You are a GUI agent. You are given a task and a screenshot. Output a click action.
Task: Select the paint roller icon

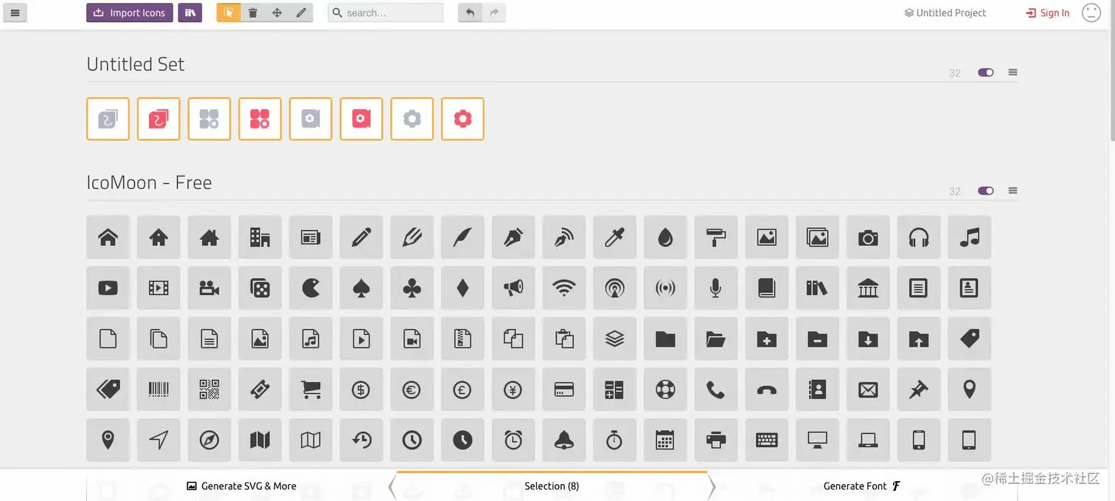coord(716,237)
